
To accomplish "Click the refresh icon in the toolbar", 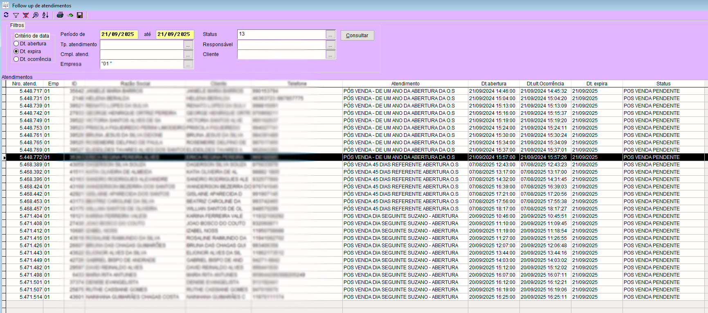I will click(6, 15).
